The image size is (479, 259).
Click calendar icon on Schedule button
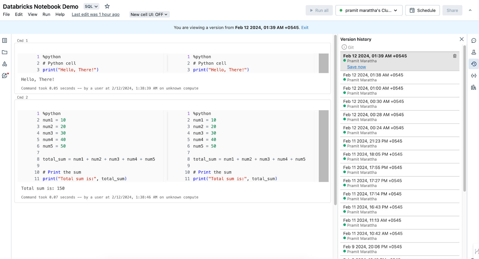tap(412, 10)
